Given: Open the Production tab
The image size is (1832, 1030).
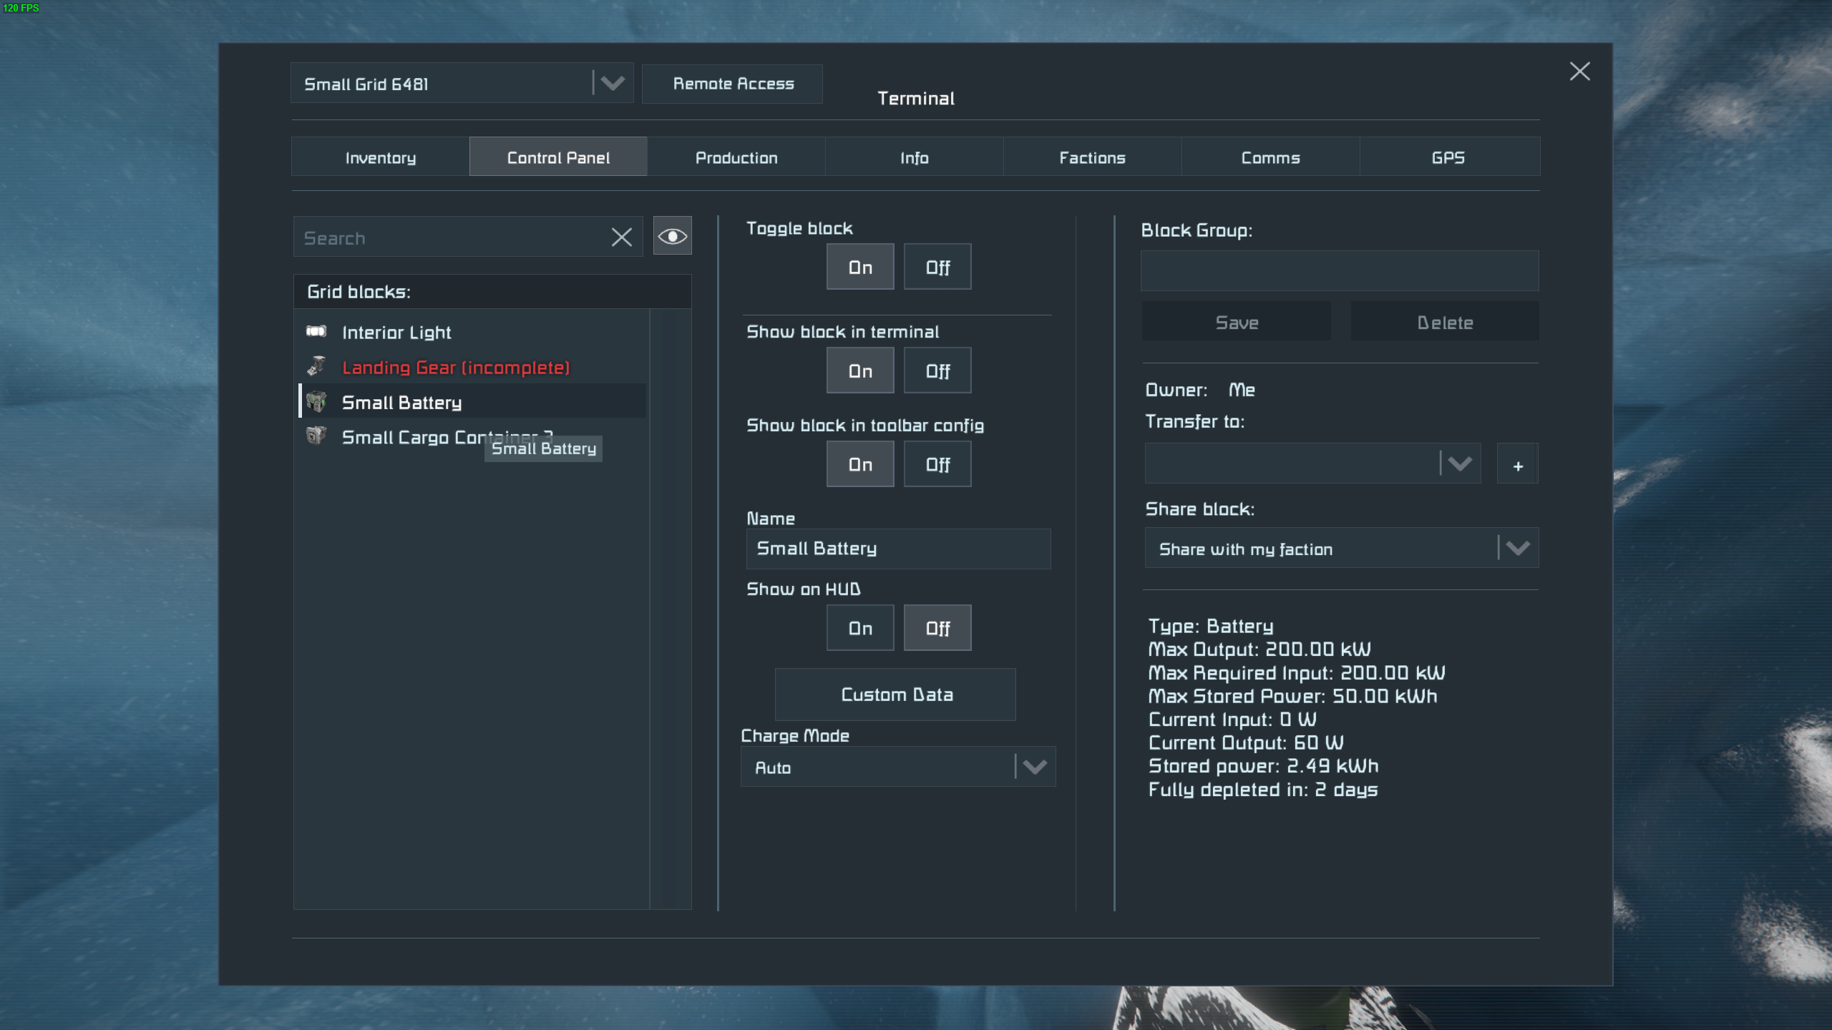Looking at the screenshot, I should point(736,157).
